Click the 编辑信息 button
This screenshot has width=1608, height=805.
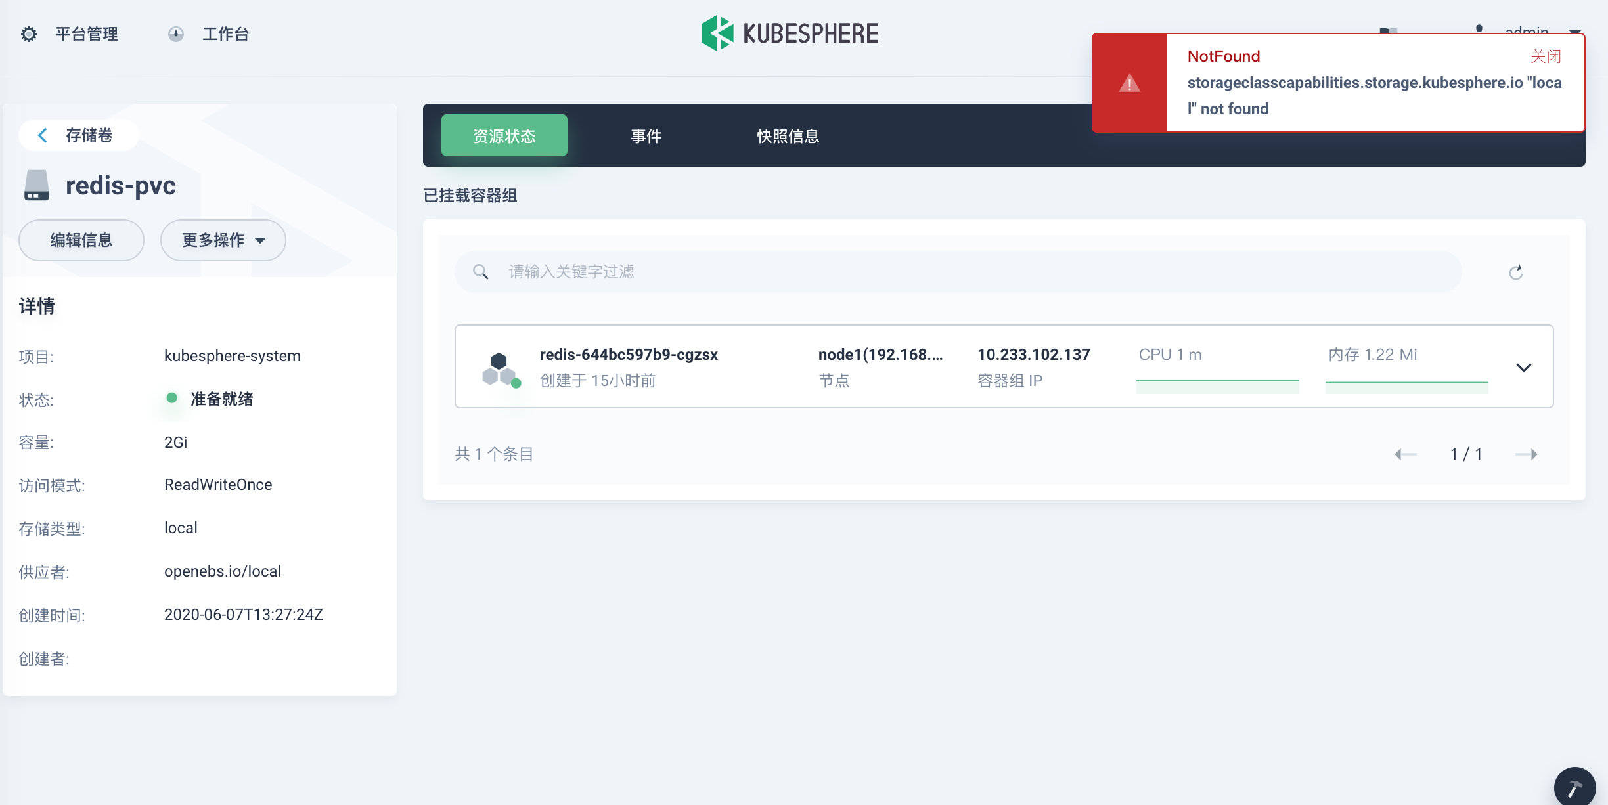click(81, 240)
